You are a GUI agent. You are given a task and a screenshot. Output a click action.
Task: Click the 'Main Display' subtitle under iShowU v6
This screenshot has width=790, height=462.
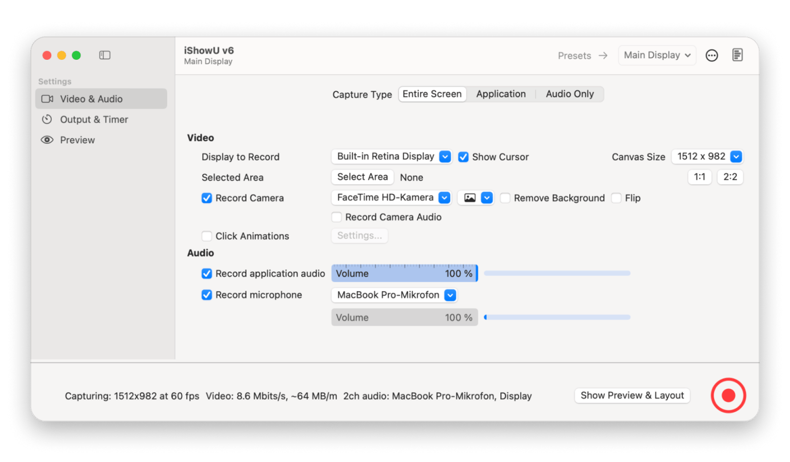pos(208,61)
